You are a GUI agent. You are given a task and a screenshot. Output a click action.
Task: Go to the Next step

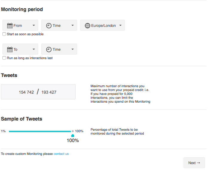click(194, 163)
